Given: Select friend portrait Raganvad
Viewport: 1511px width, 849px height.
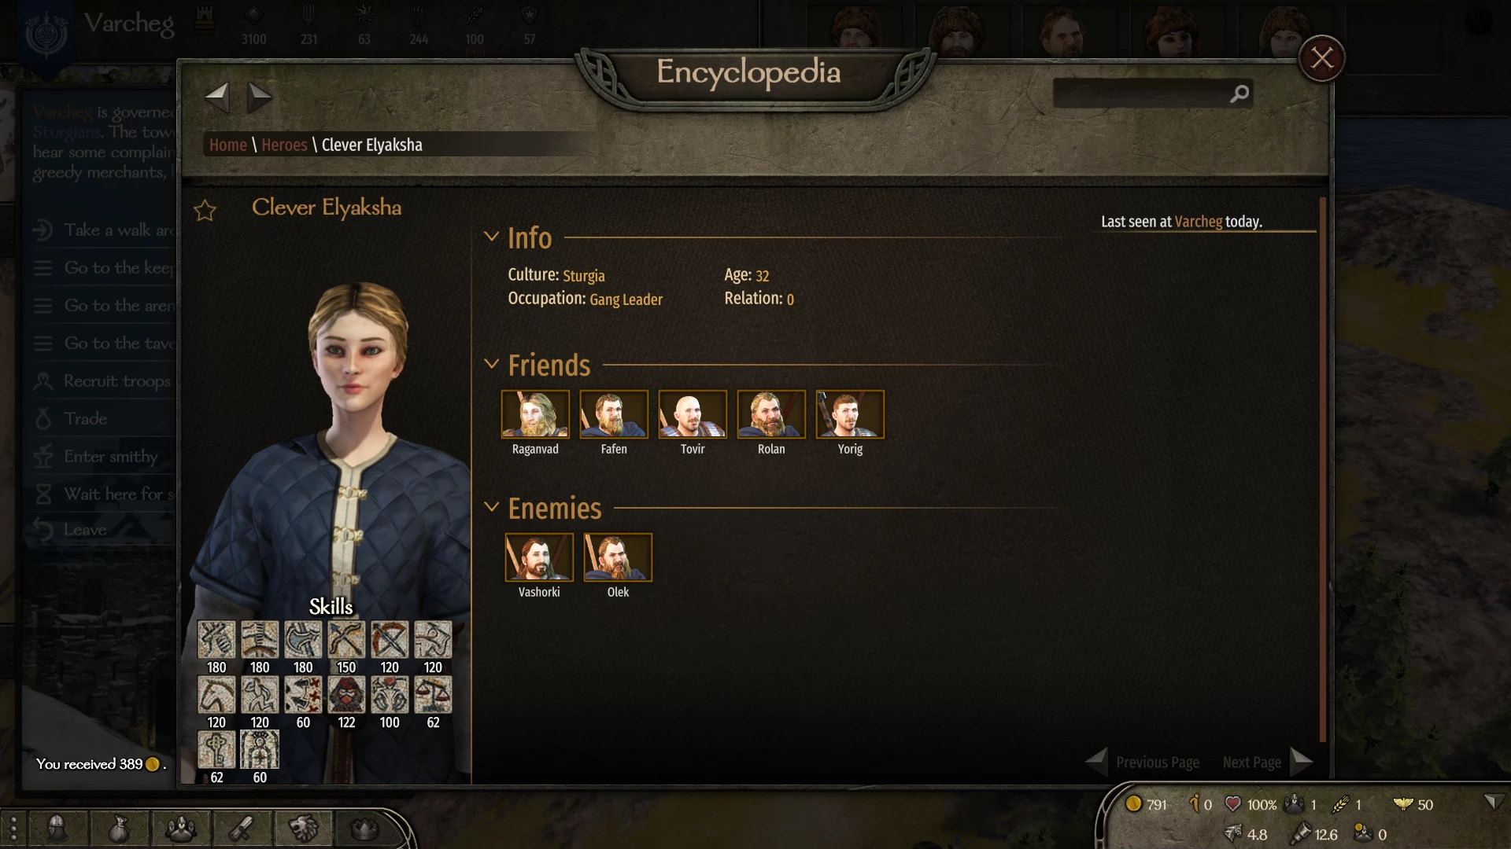Looking at the screenshot, I should tap(535, 414).
